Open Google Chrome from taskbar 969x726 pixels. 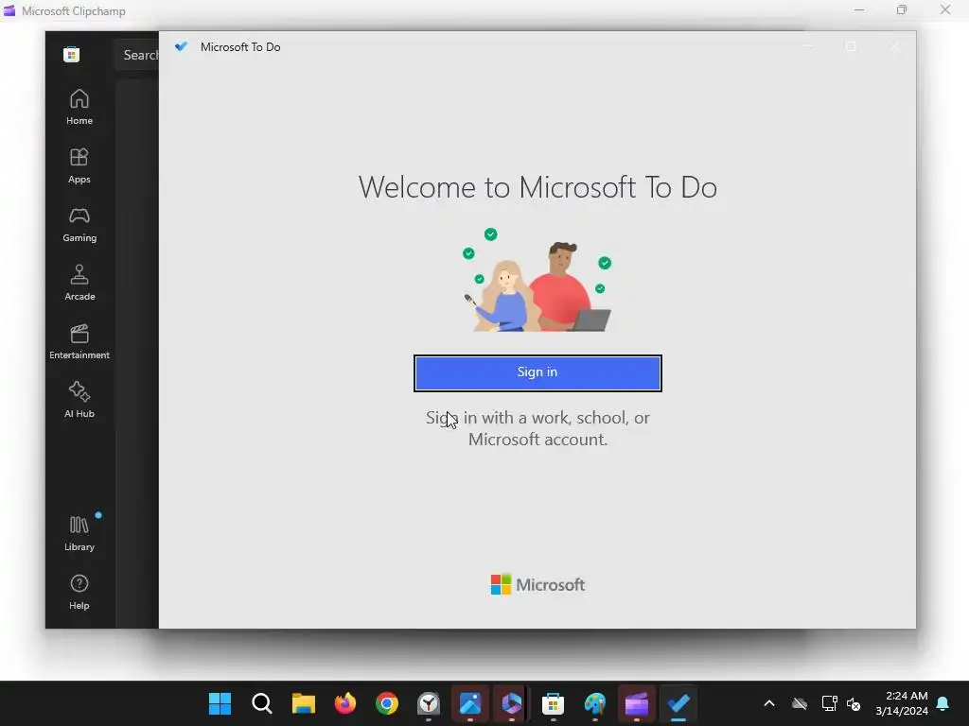click(x=387, y=703)
